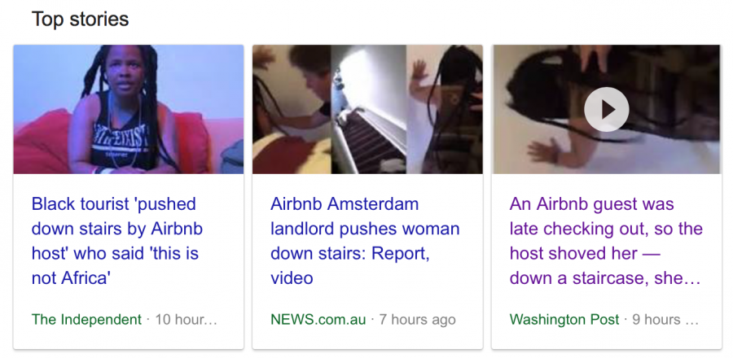Open the 'Airbnb Amsterdam landlord pushes woman' headline
The height and width of the screenshot is (358, 733).
365,241
